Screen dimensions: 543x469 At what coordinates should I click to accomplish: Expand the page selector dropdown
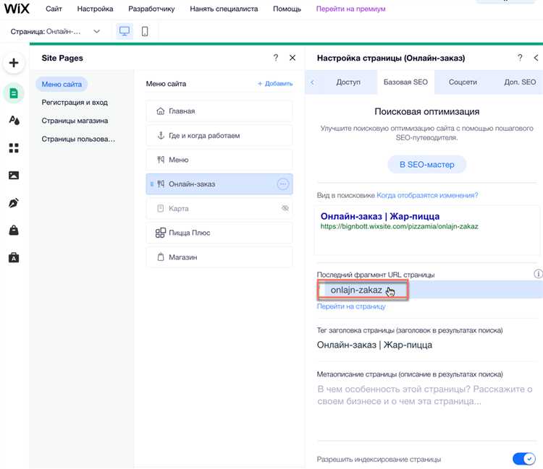97,32
